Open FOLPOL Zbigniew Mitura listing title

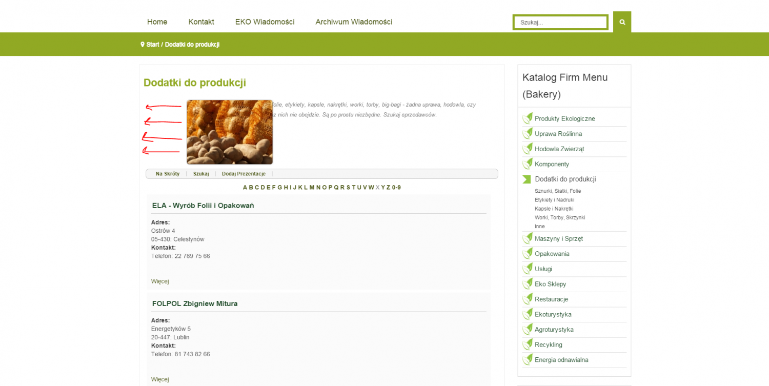[195, 303]
